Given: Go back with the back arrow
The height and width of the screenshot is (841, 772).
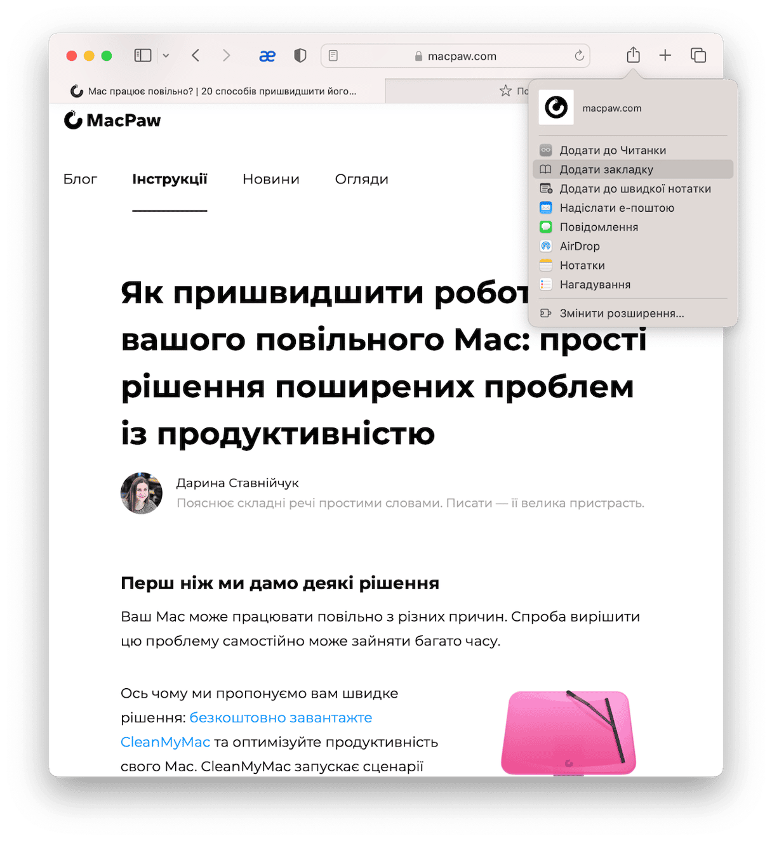Looking at the screenshot, I should (196, 56).
